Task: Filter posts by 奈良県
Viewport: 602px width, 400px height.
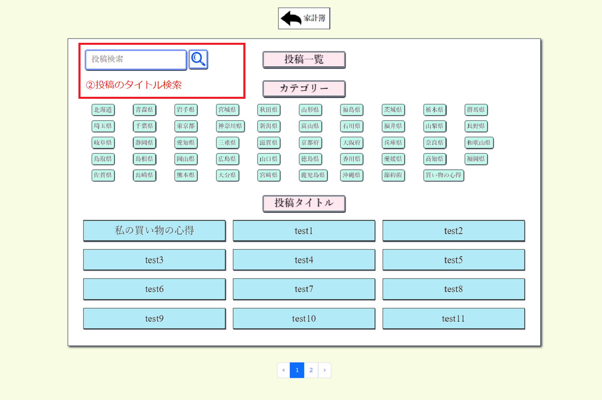Action: [435, 143]
